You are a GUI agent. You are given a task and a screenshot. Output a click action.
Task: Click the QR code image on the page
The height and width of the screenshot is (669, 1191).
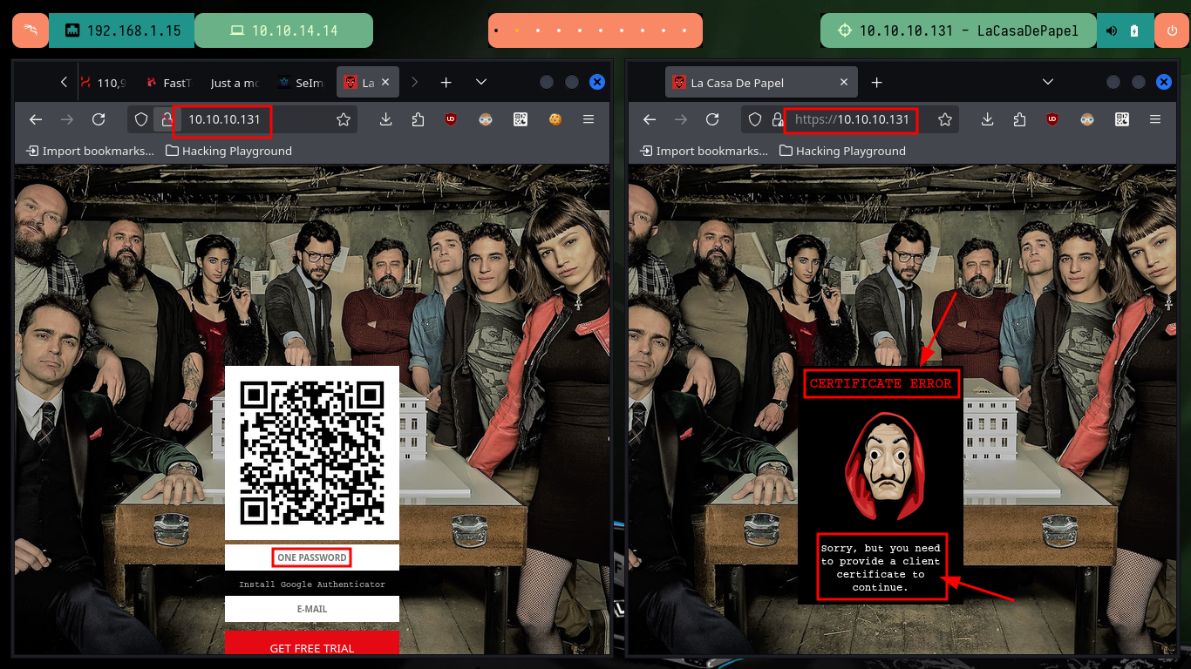(x=312, y=453)
